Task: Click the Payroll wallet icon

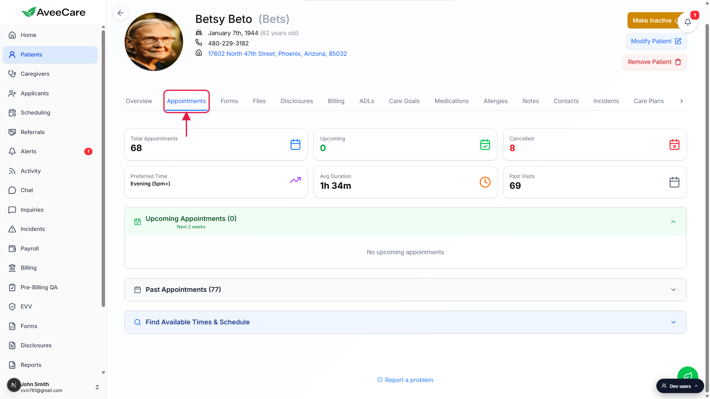Action: (12, 249)
